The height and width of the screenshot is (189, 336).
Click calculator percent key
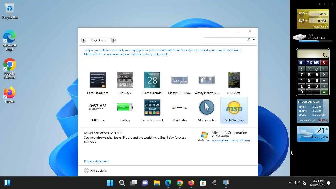pos(309,69)
